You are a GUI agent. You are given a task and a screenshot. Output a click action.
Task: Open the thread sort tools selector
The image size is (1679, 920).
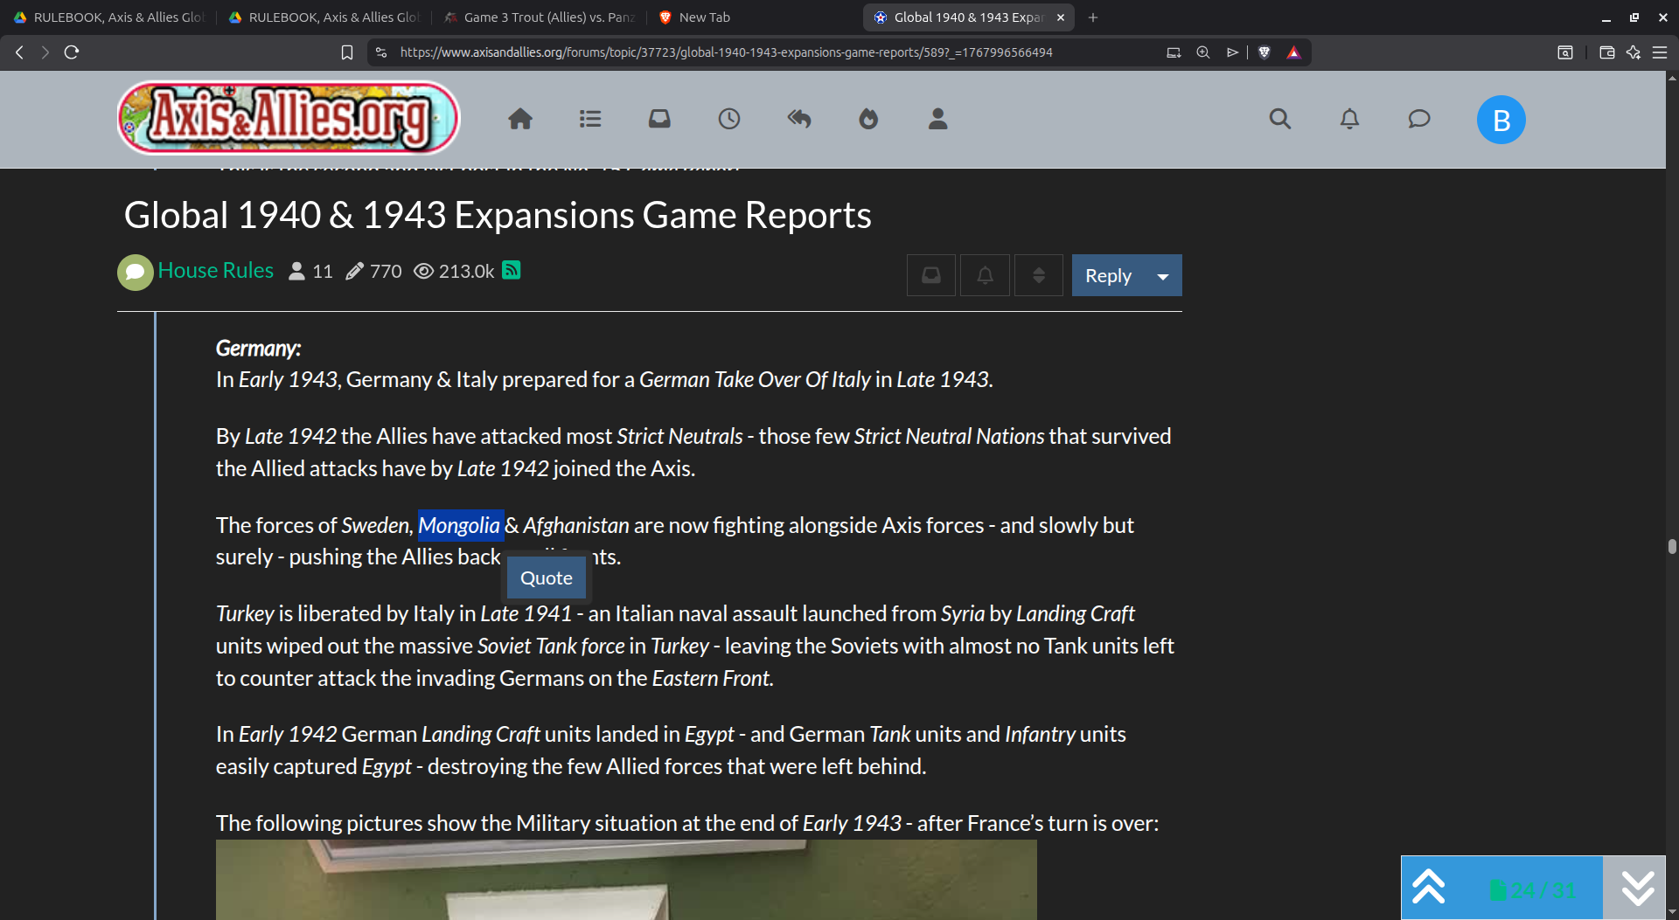1038,274
